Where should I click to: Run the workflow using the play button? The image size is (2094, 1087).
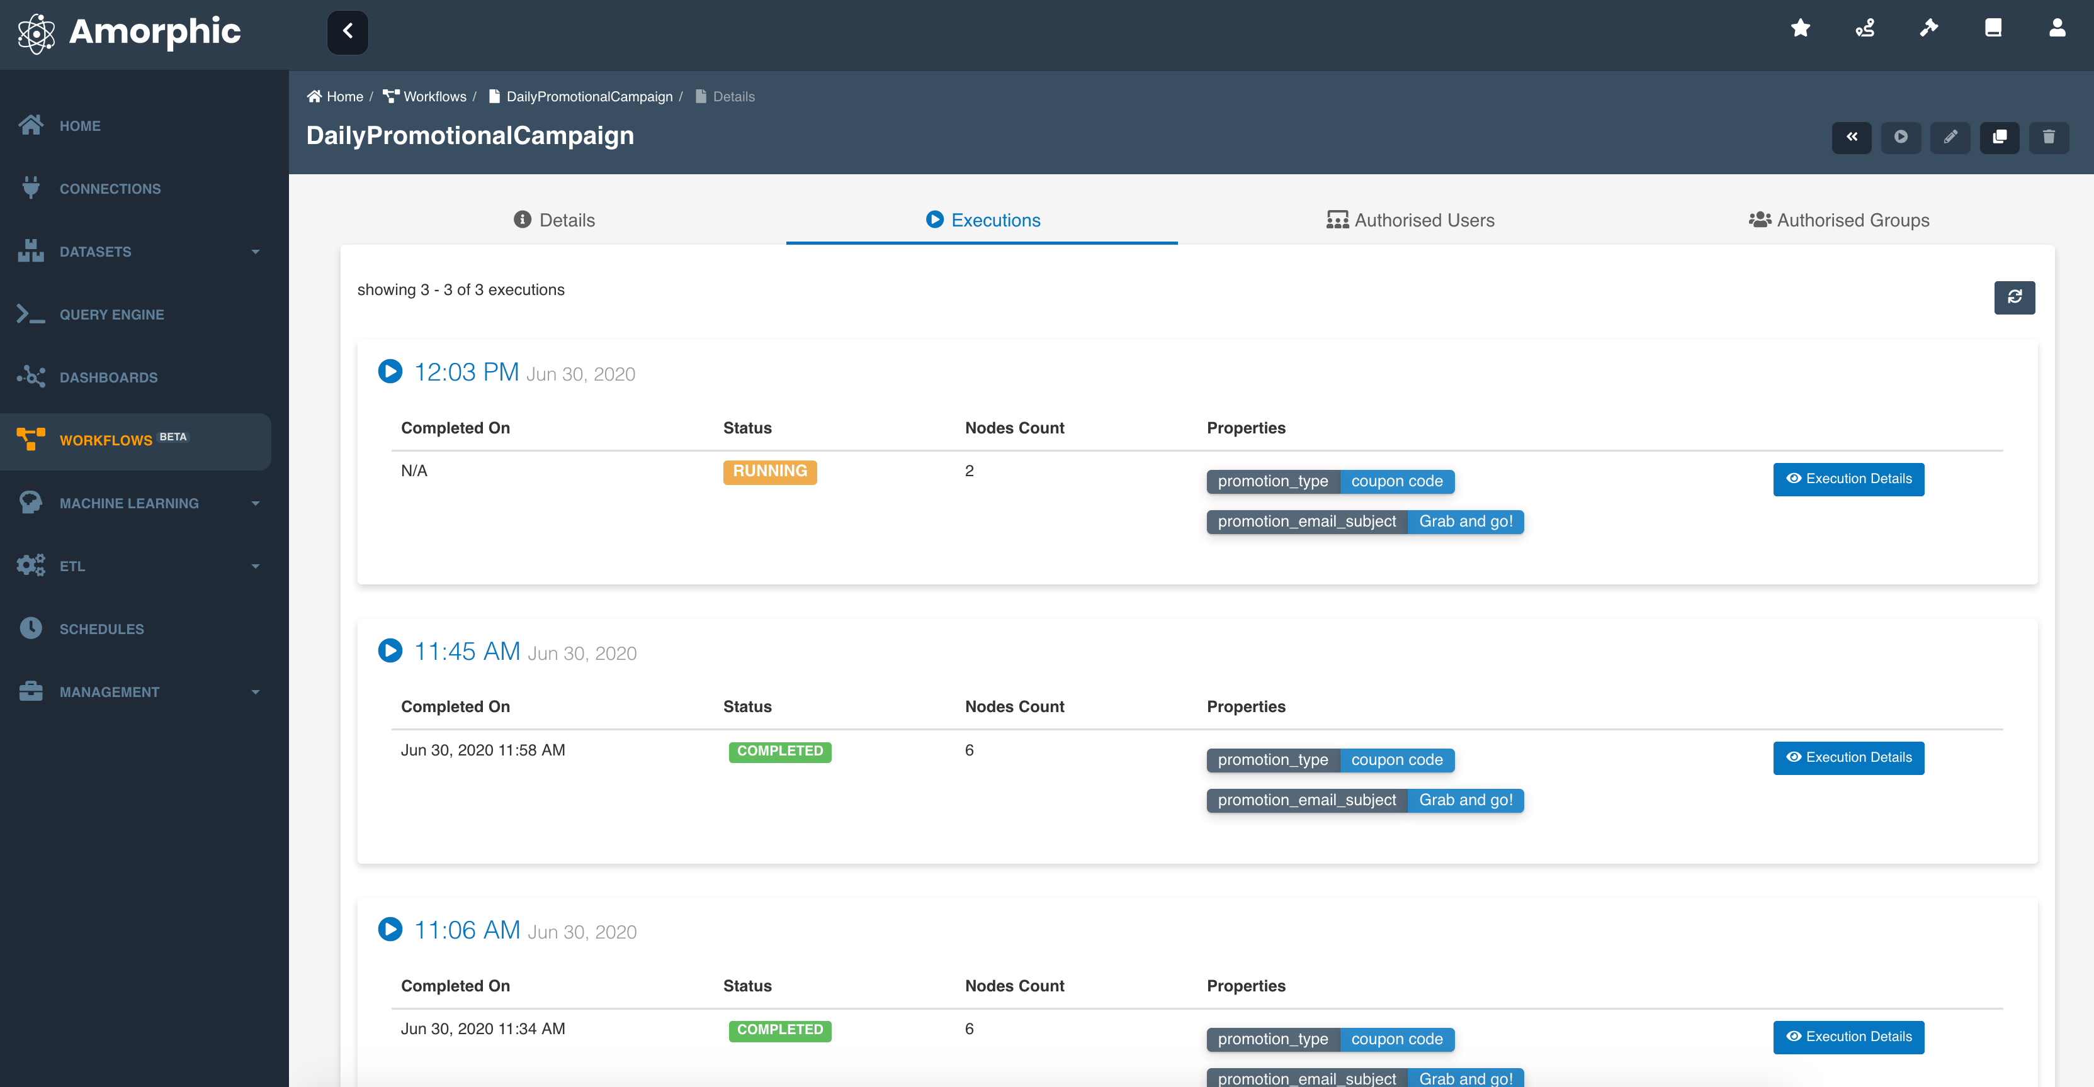tap(1901, 137)
